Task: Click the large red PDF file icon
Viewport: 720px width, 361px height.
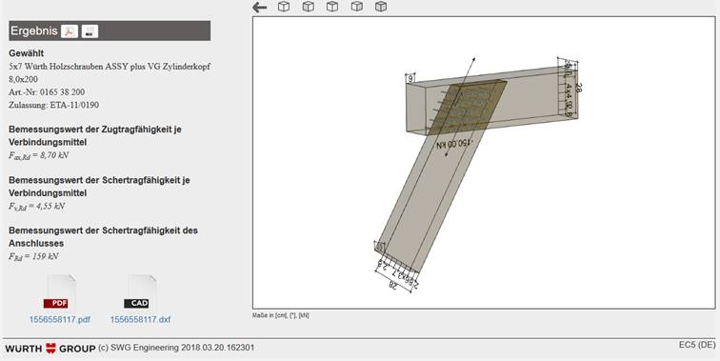Action: 60,294
